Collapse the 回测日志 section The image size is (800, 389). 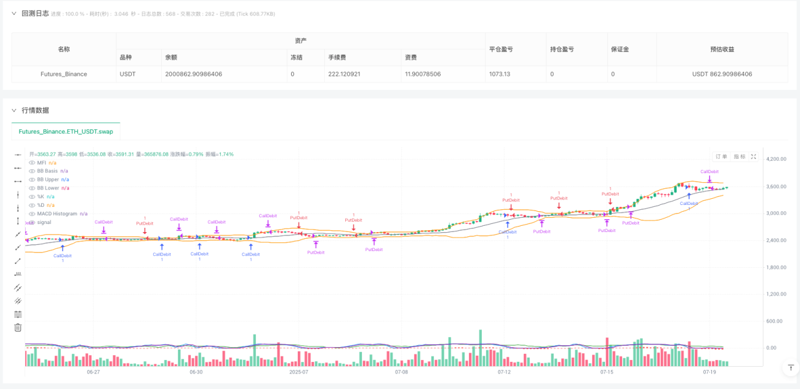click(x=14, y=13)
